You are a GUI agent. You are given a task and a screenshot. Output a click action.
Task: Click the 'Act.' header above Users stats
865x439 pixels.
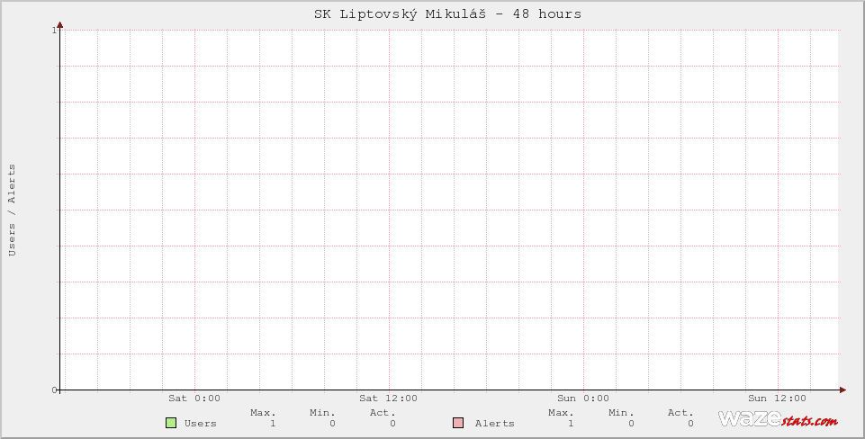tap(383, 413)
